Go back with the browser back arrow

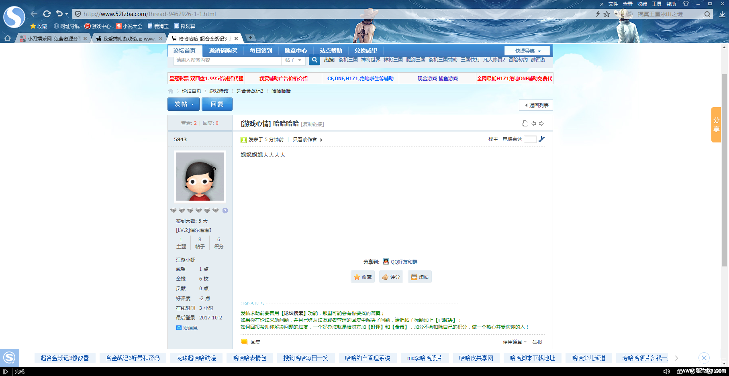[34, 14]
